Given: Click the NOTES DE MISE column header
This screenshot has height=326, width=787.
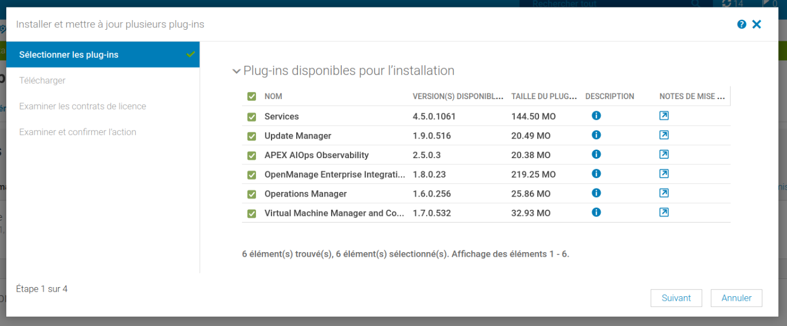Looking at the screenshot, I should (x=692, y=96).
